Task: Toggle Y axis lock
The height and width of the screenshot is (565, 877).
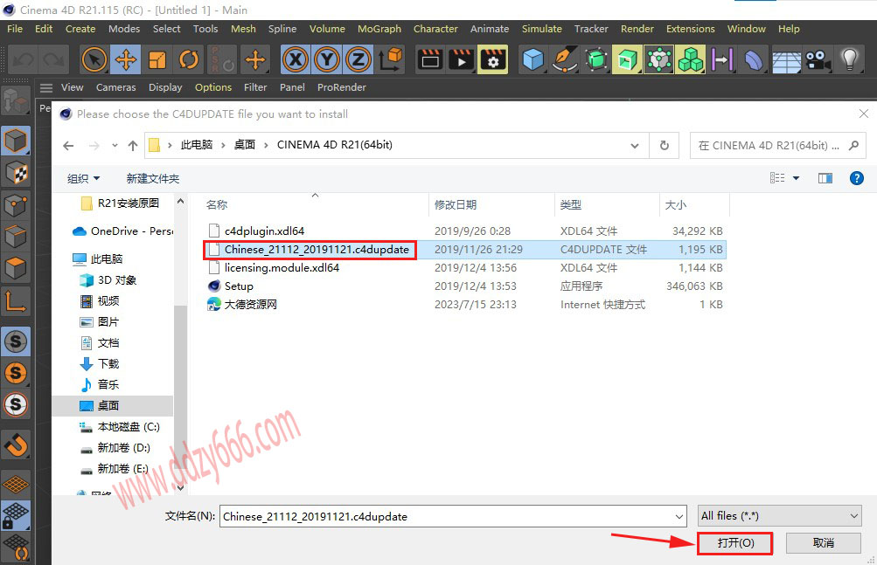Action: (x=327, y=59)
